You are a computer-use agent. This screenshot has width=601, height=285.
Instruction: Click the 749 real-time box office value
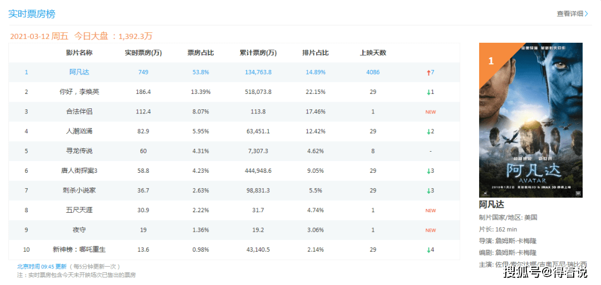144,72
